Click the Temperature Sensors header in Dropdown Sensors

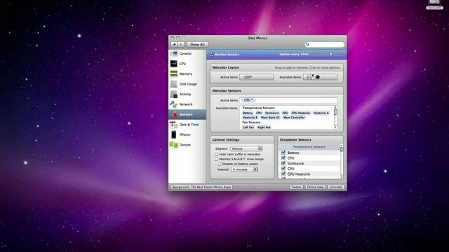309,147
